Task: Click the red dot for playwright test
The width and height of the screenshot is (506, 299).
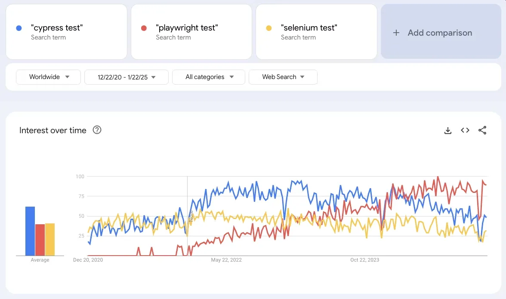Action: coord(144,28)
